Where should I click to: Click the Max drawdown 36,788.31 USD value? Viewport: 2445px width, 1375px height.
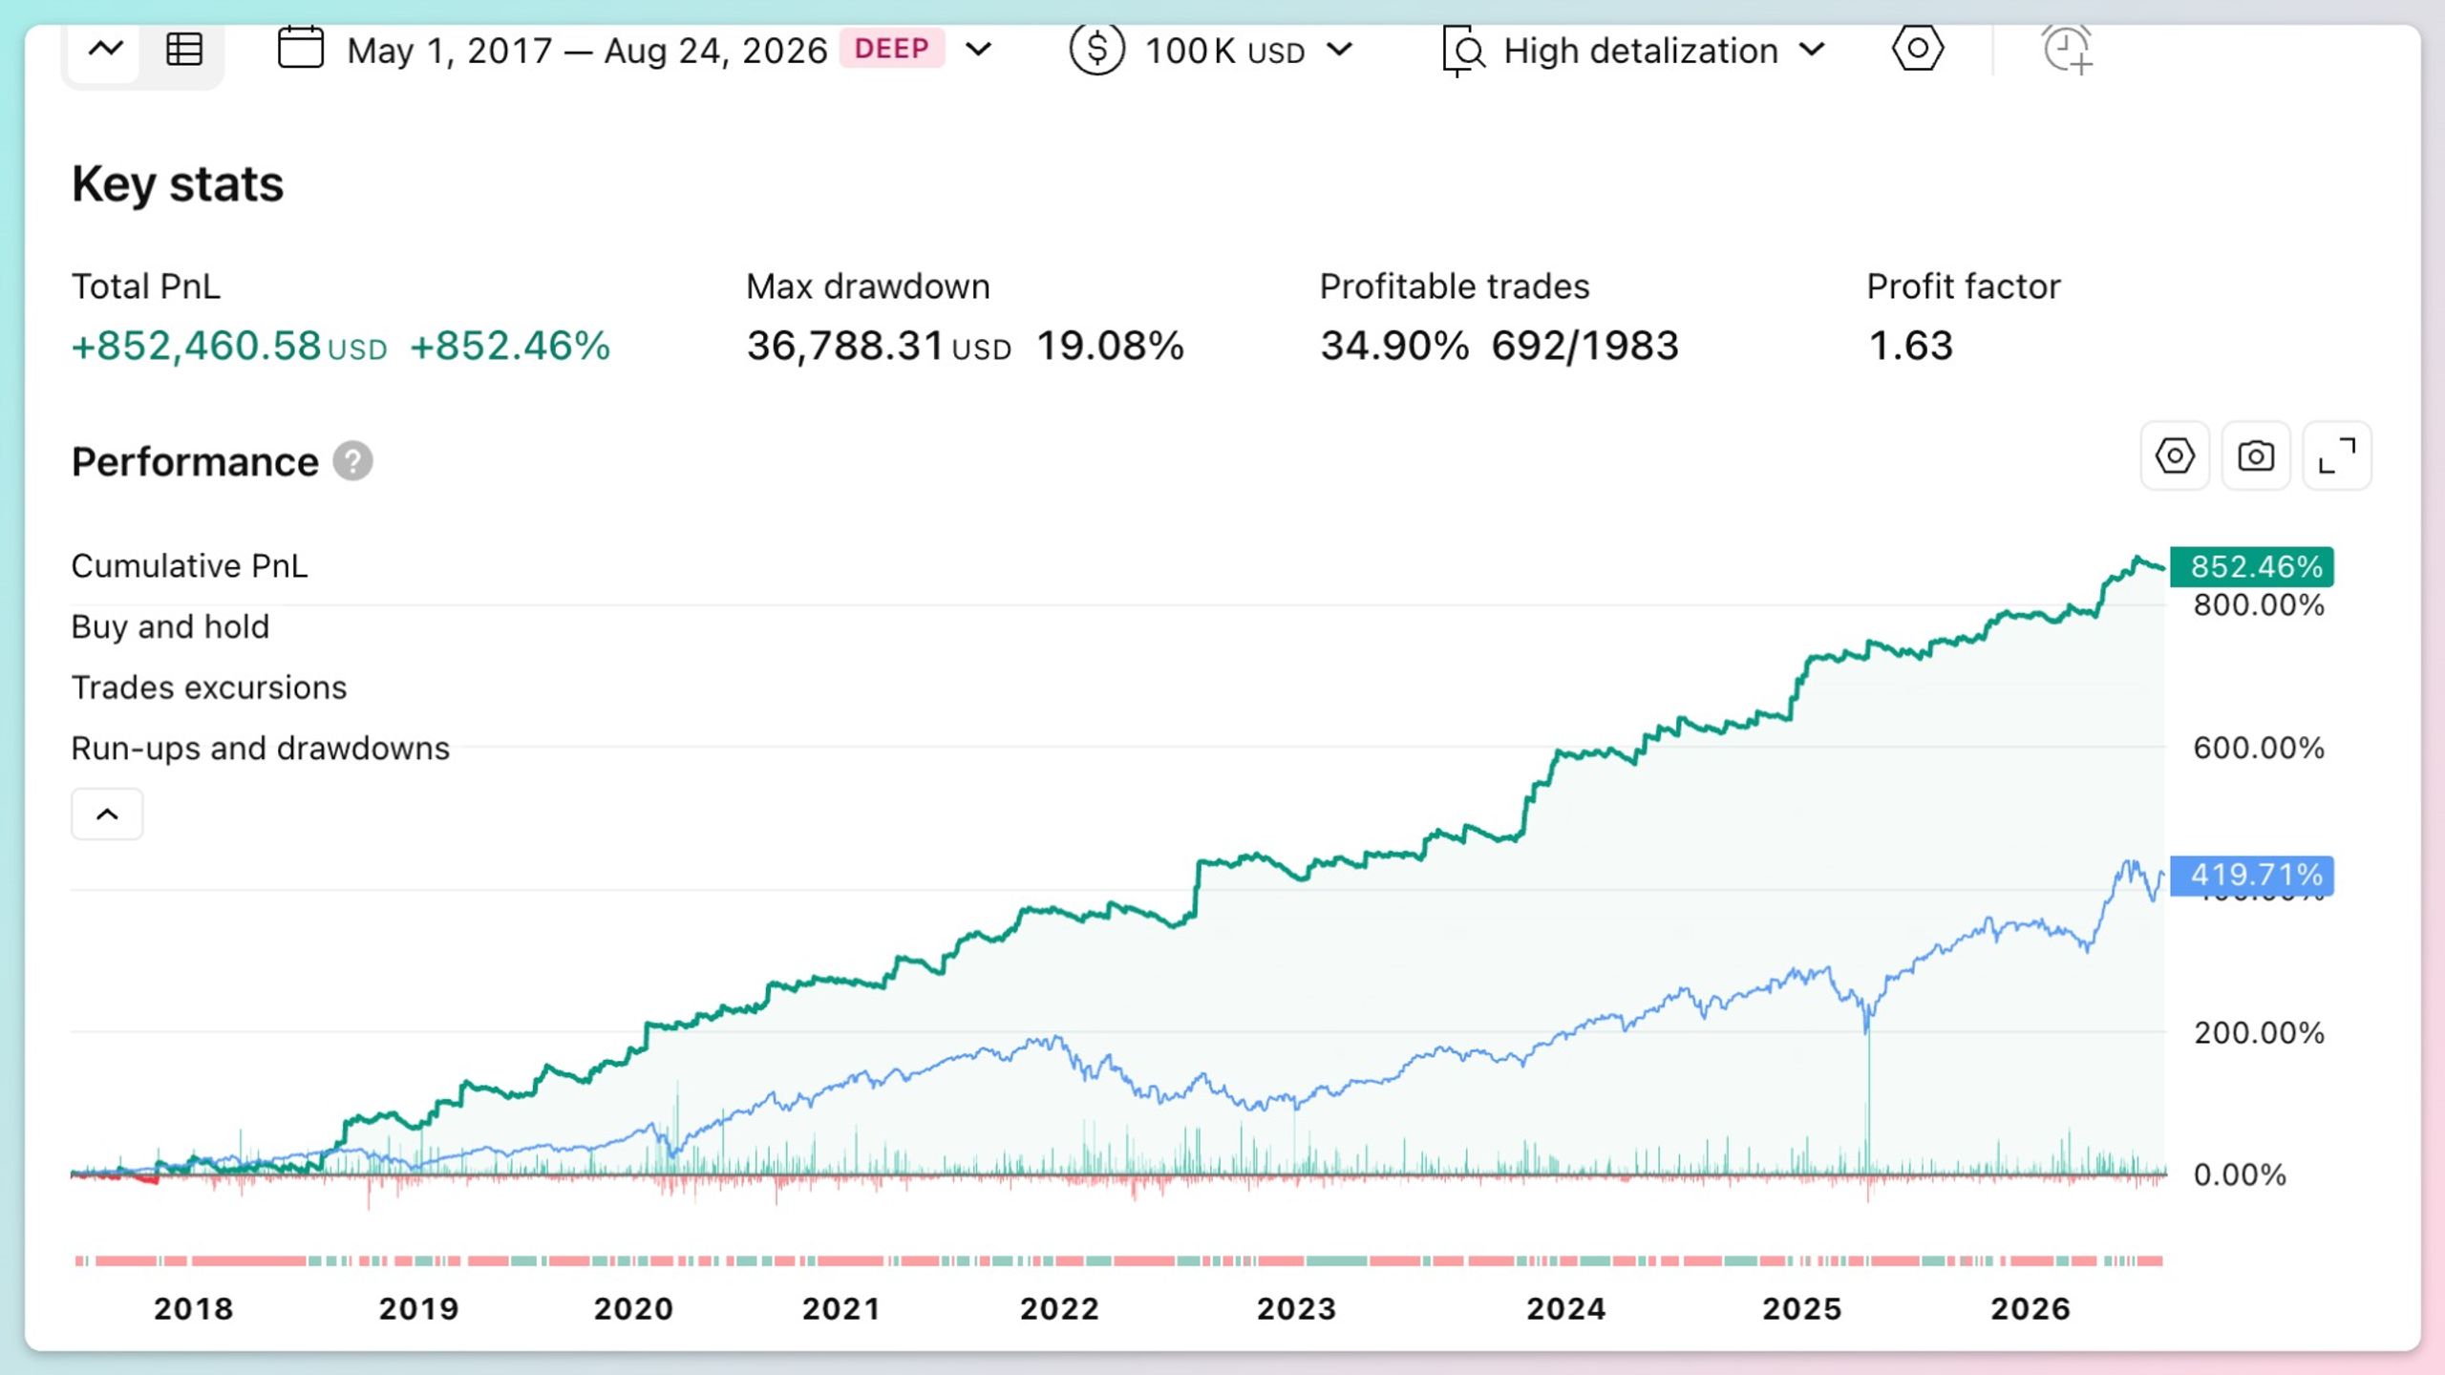tap(879, 347)
